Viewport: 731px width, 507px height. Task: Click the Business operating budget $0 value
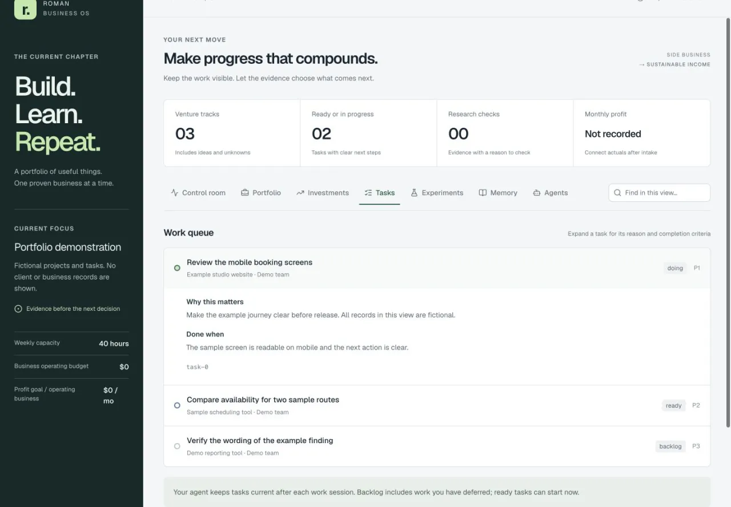(124, 367)
